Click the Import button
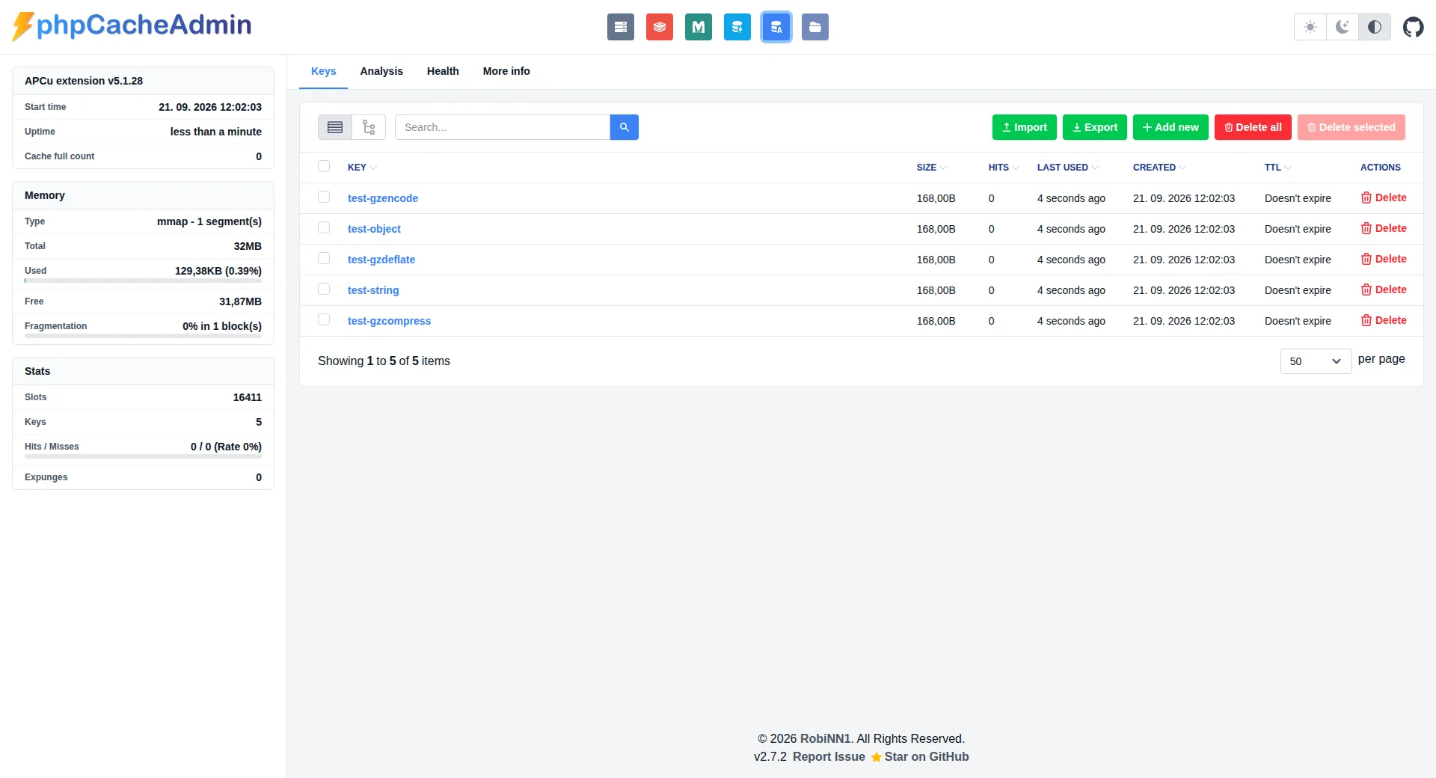 point(1024,127)
